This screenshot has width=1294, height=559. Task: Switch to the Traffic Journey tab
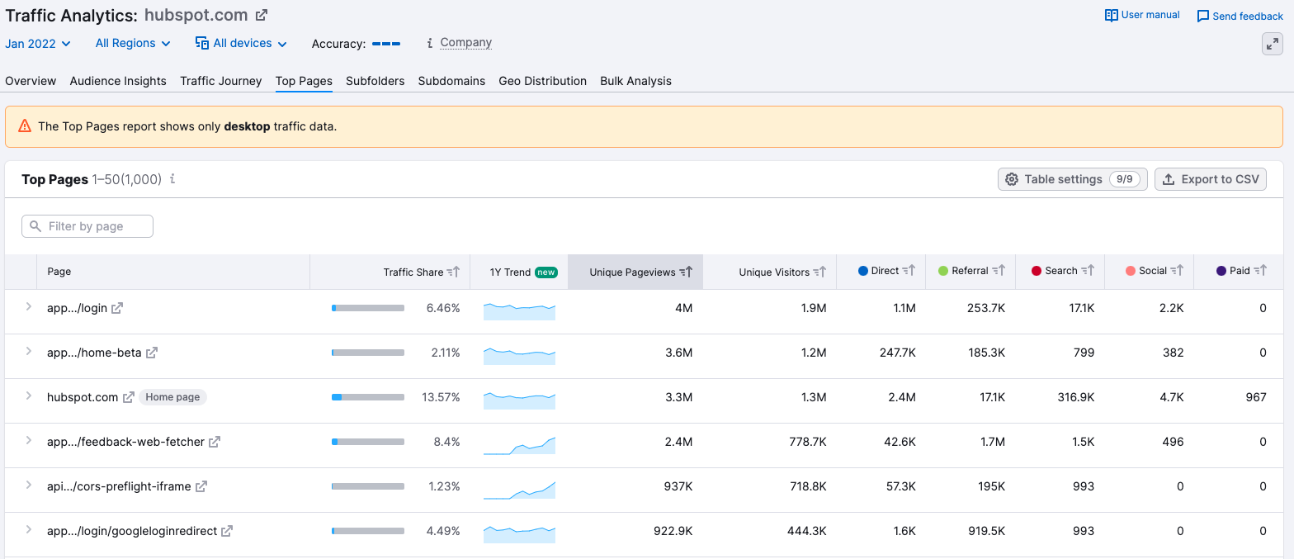pyautogui.click(x=221, y=81)
